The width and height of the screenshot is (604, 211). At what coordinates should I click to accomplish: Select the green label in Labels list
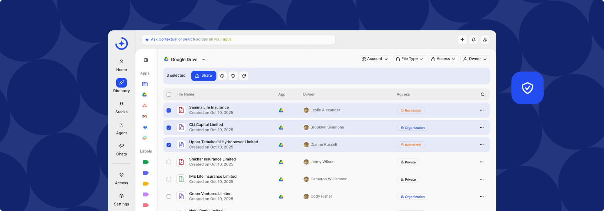tap(146, 162)
